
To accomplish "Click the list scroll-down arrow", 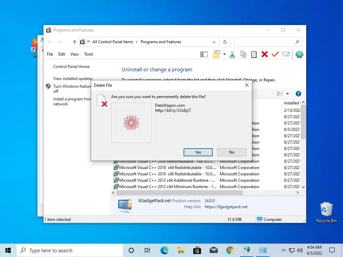I will point(303,187).
